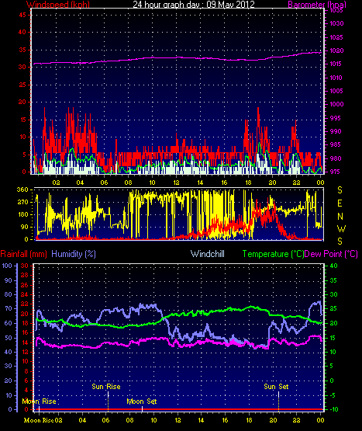Select the Windspeed (kph) axis title
Image resolution: width=362 pixels, height=431 pixels.
click(x=58, y=5)
